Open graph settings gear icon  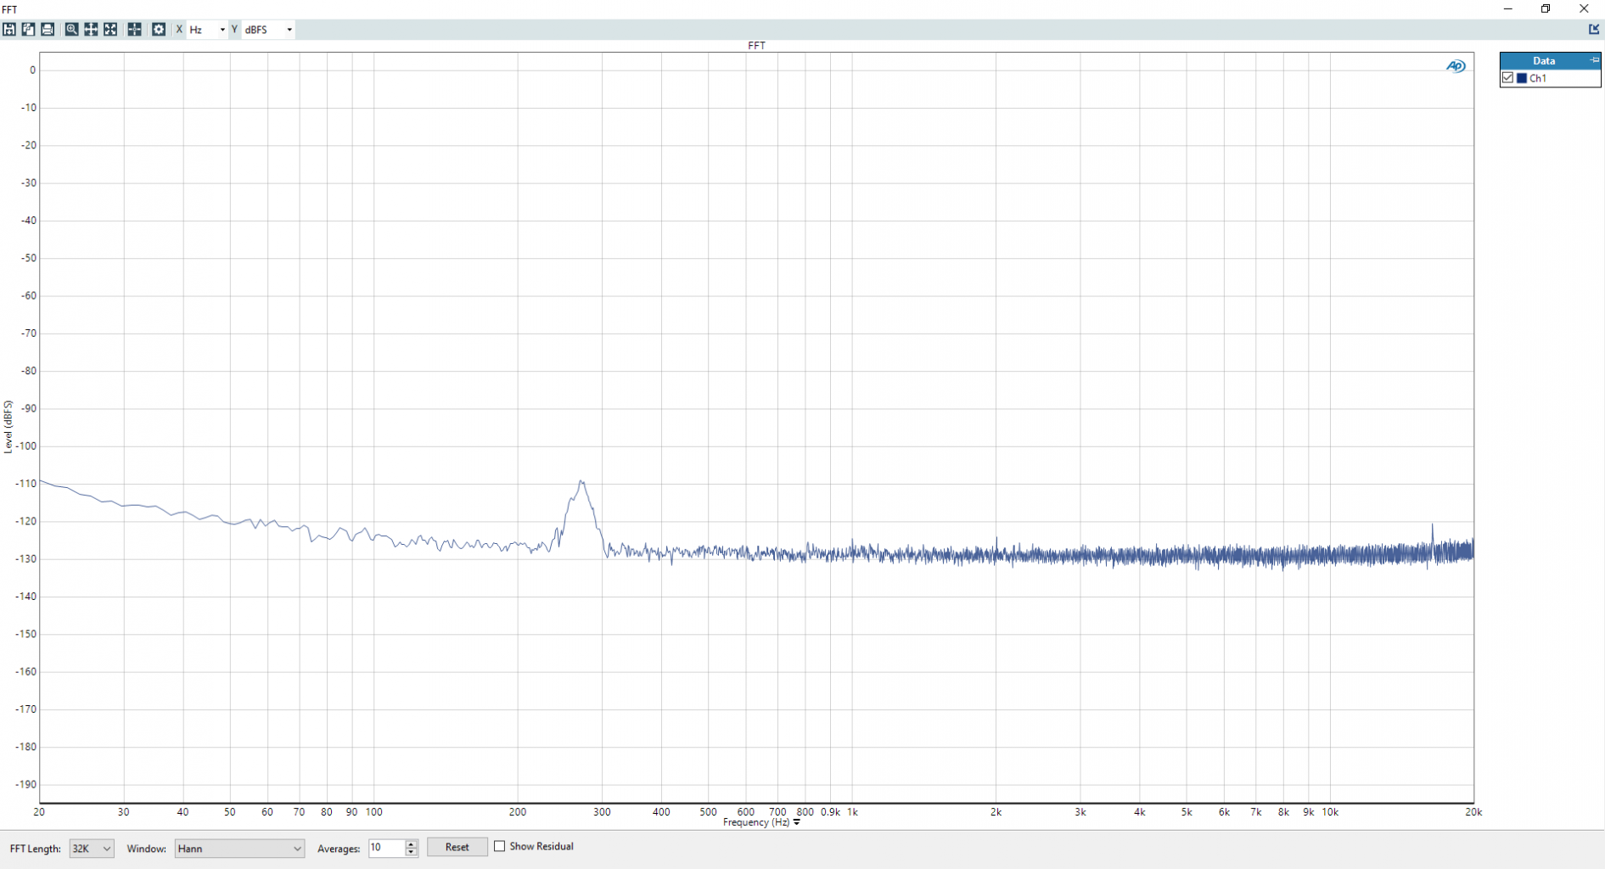click(x=159, y=30)
